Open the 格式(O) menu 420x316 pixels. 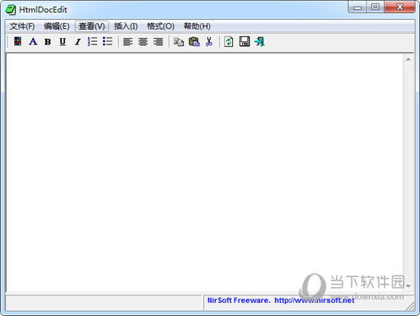[160, 26]
